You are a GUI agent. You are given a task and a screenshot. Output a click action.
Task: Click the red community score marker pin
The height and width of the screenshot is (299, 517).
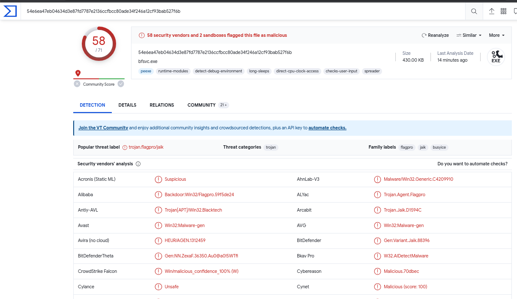pos(78,73)
